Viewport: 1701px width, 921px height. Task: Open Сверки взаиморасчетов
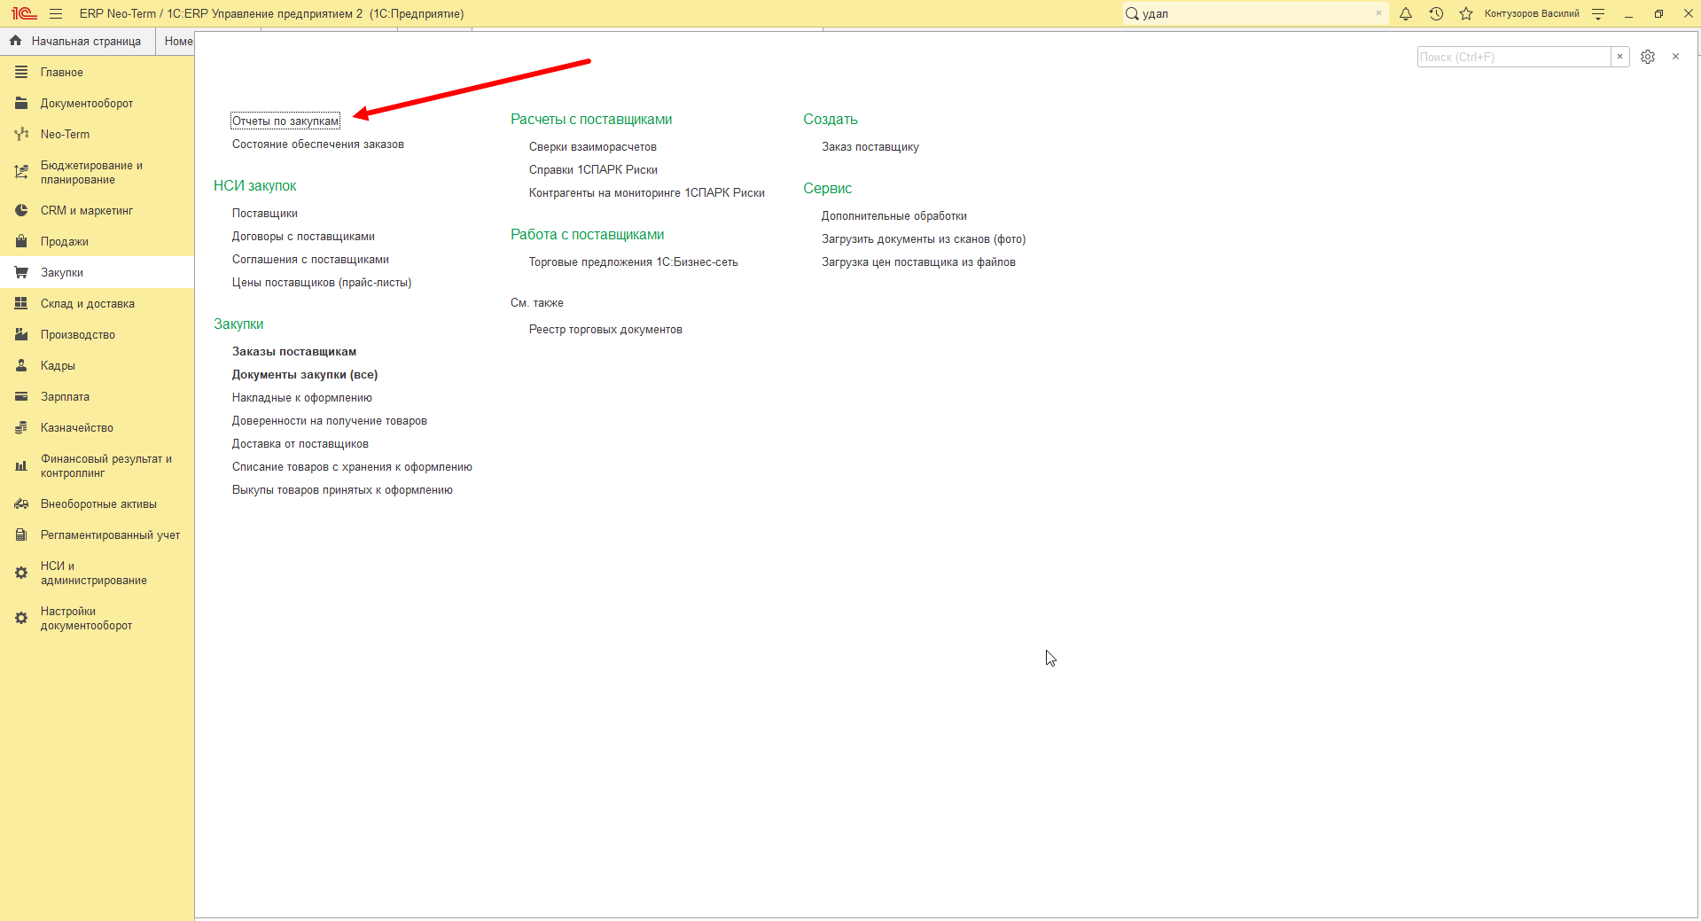(593, 146)
